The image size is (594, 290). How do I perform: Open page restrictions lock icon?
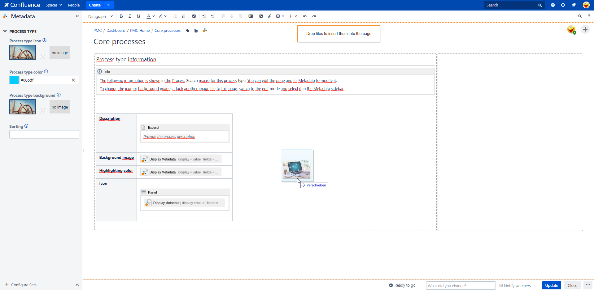coord(196,31)
